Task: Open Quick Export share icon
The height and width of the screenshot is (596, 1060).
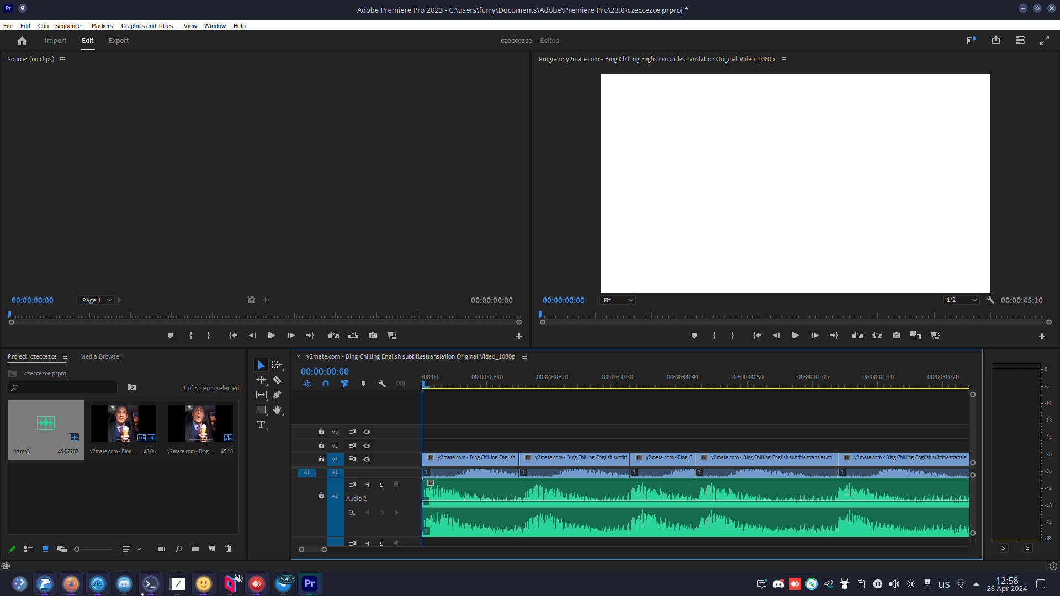Action: pyautogui.click(x=996, y=40)
